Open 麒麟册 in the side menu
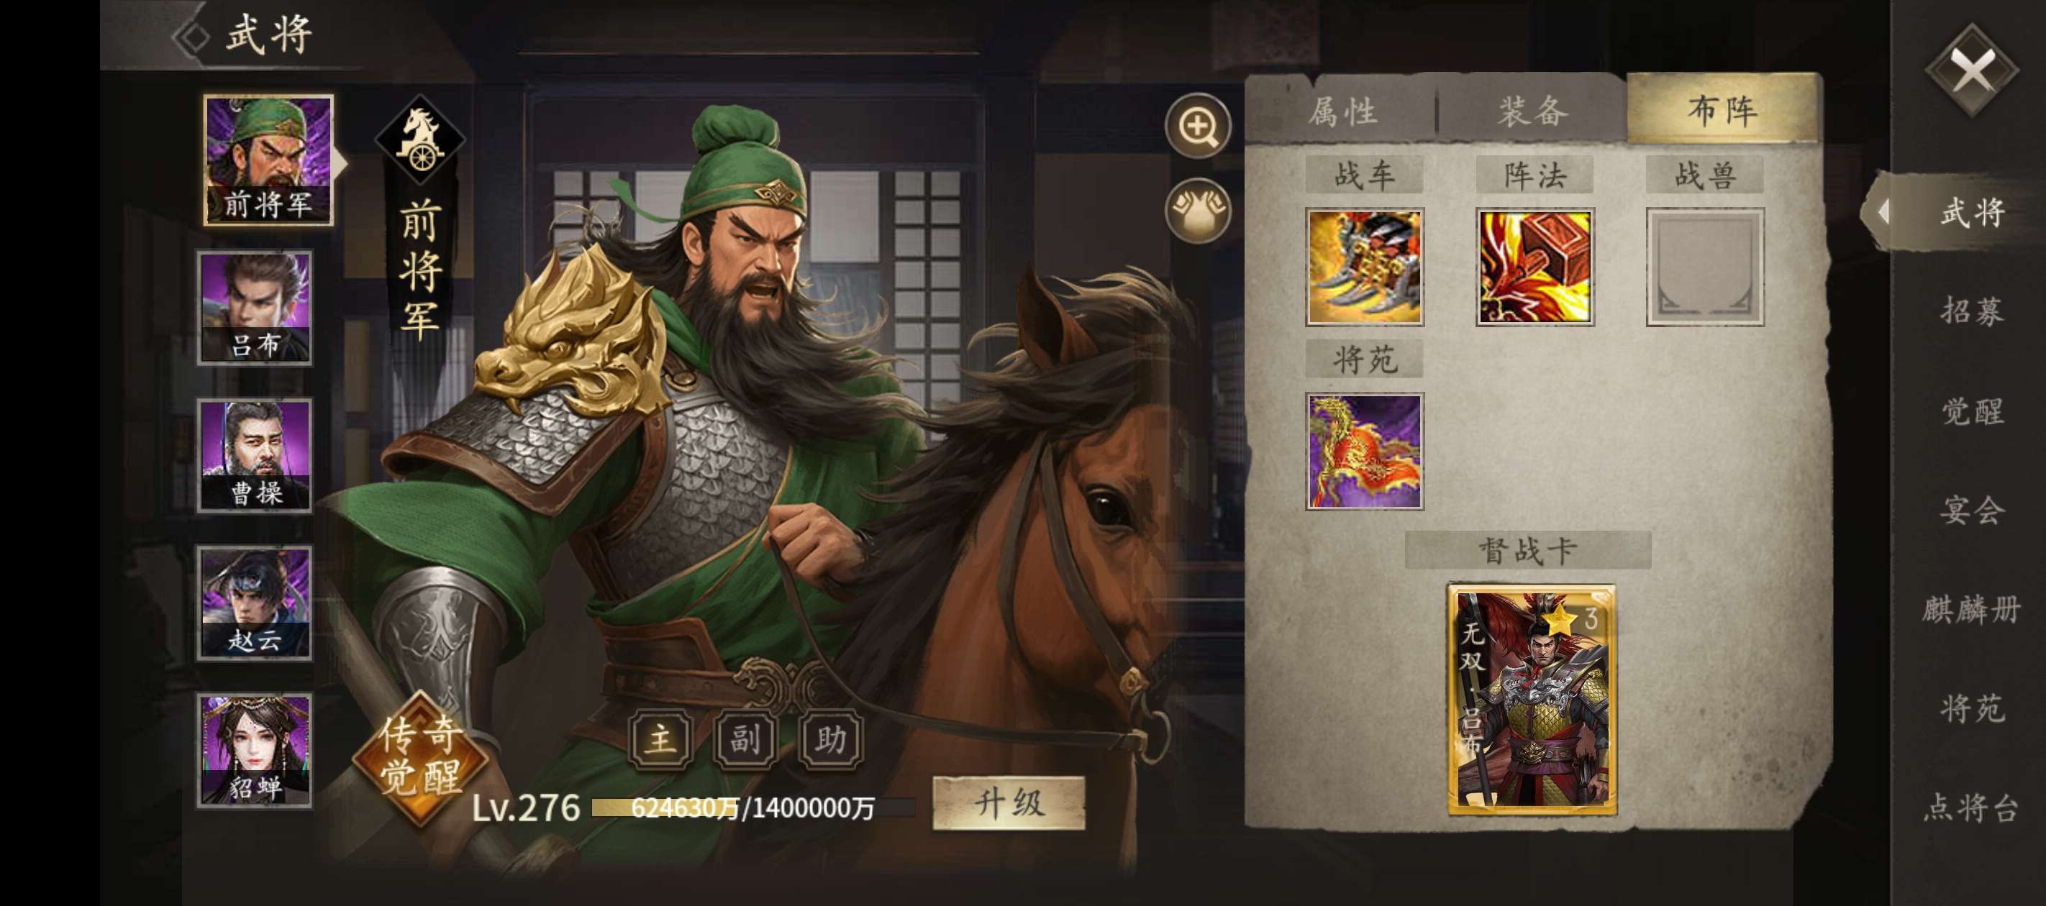Viewport: 2046px width, 906px height. click(1971, 609)
